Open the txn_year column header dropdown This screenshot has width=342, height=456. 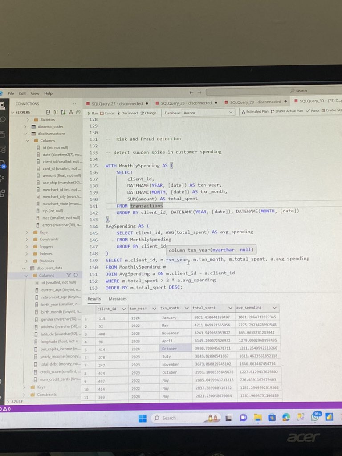[155, 309]
